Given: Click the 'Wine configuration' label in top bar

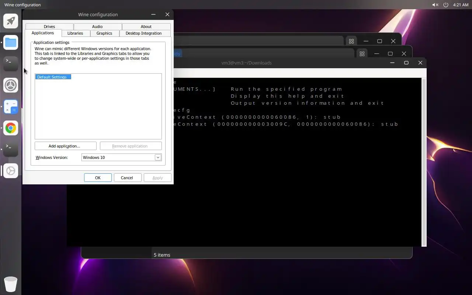Looking at the screenshot, I should [x=22, y=5].
